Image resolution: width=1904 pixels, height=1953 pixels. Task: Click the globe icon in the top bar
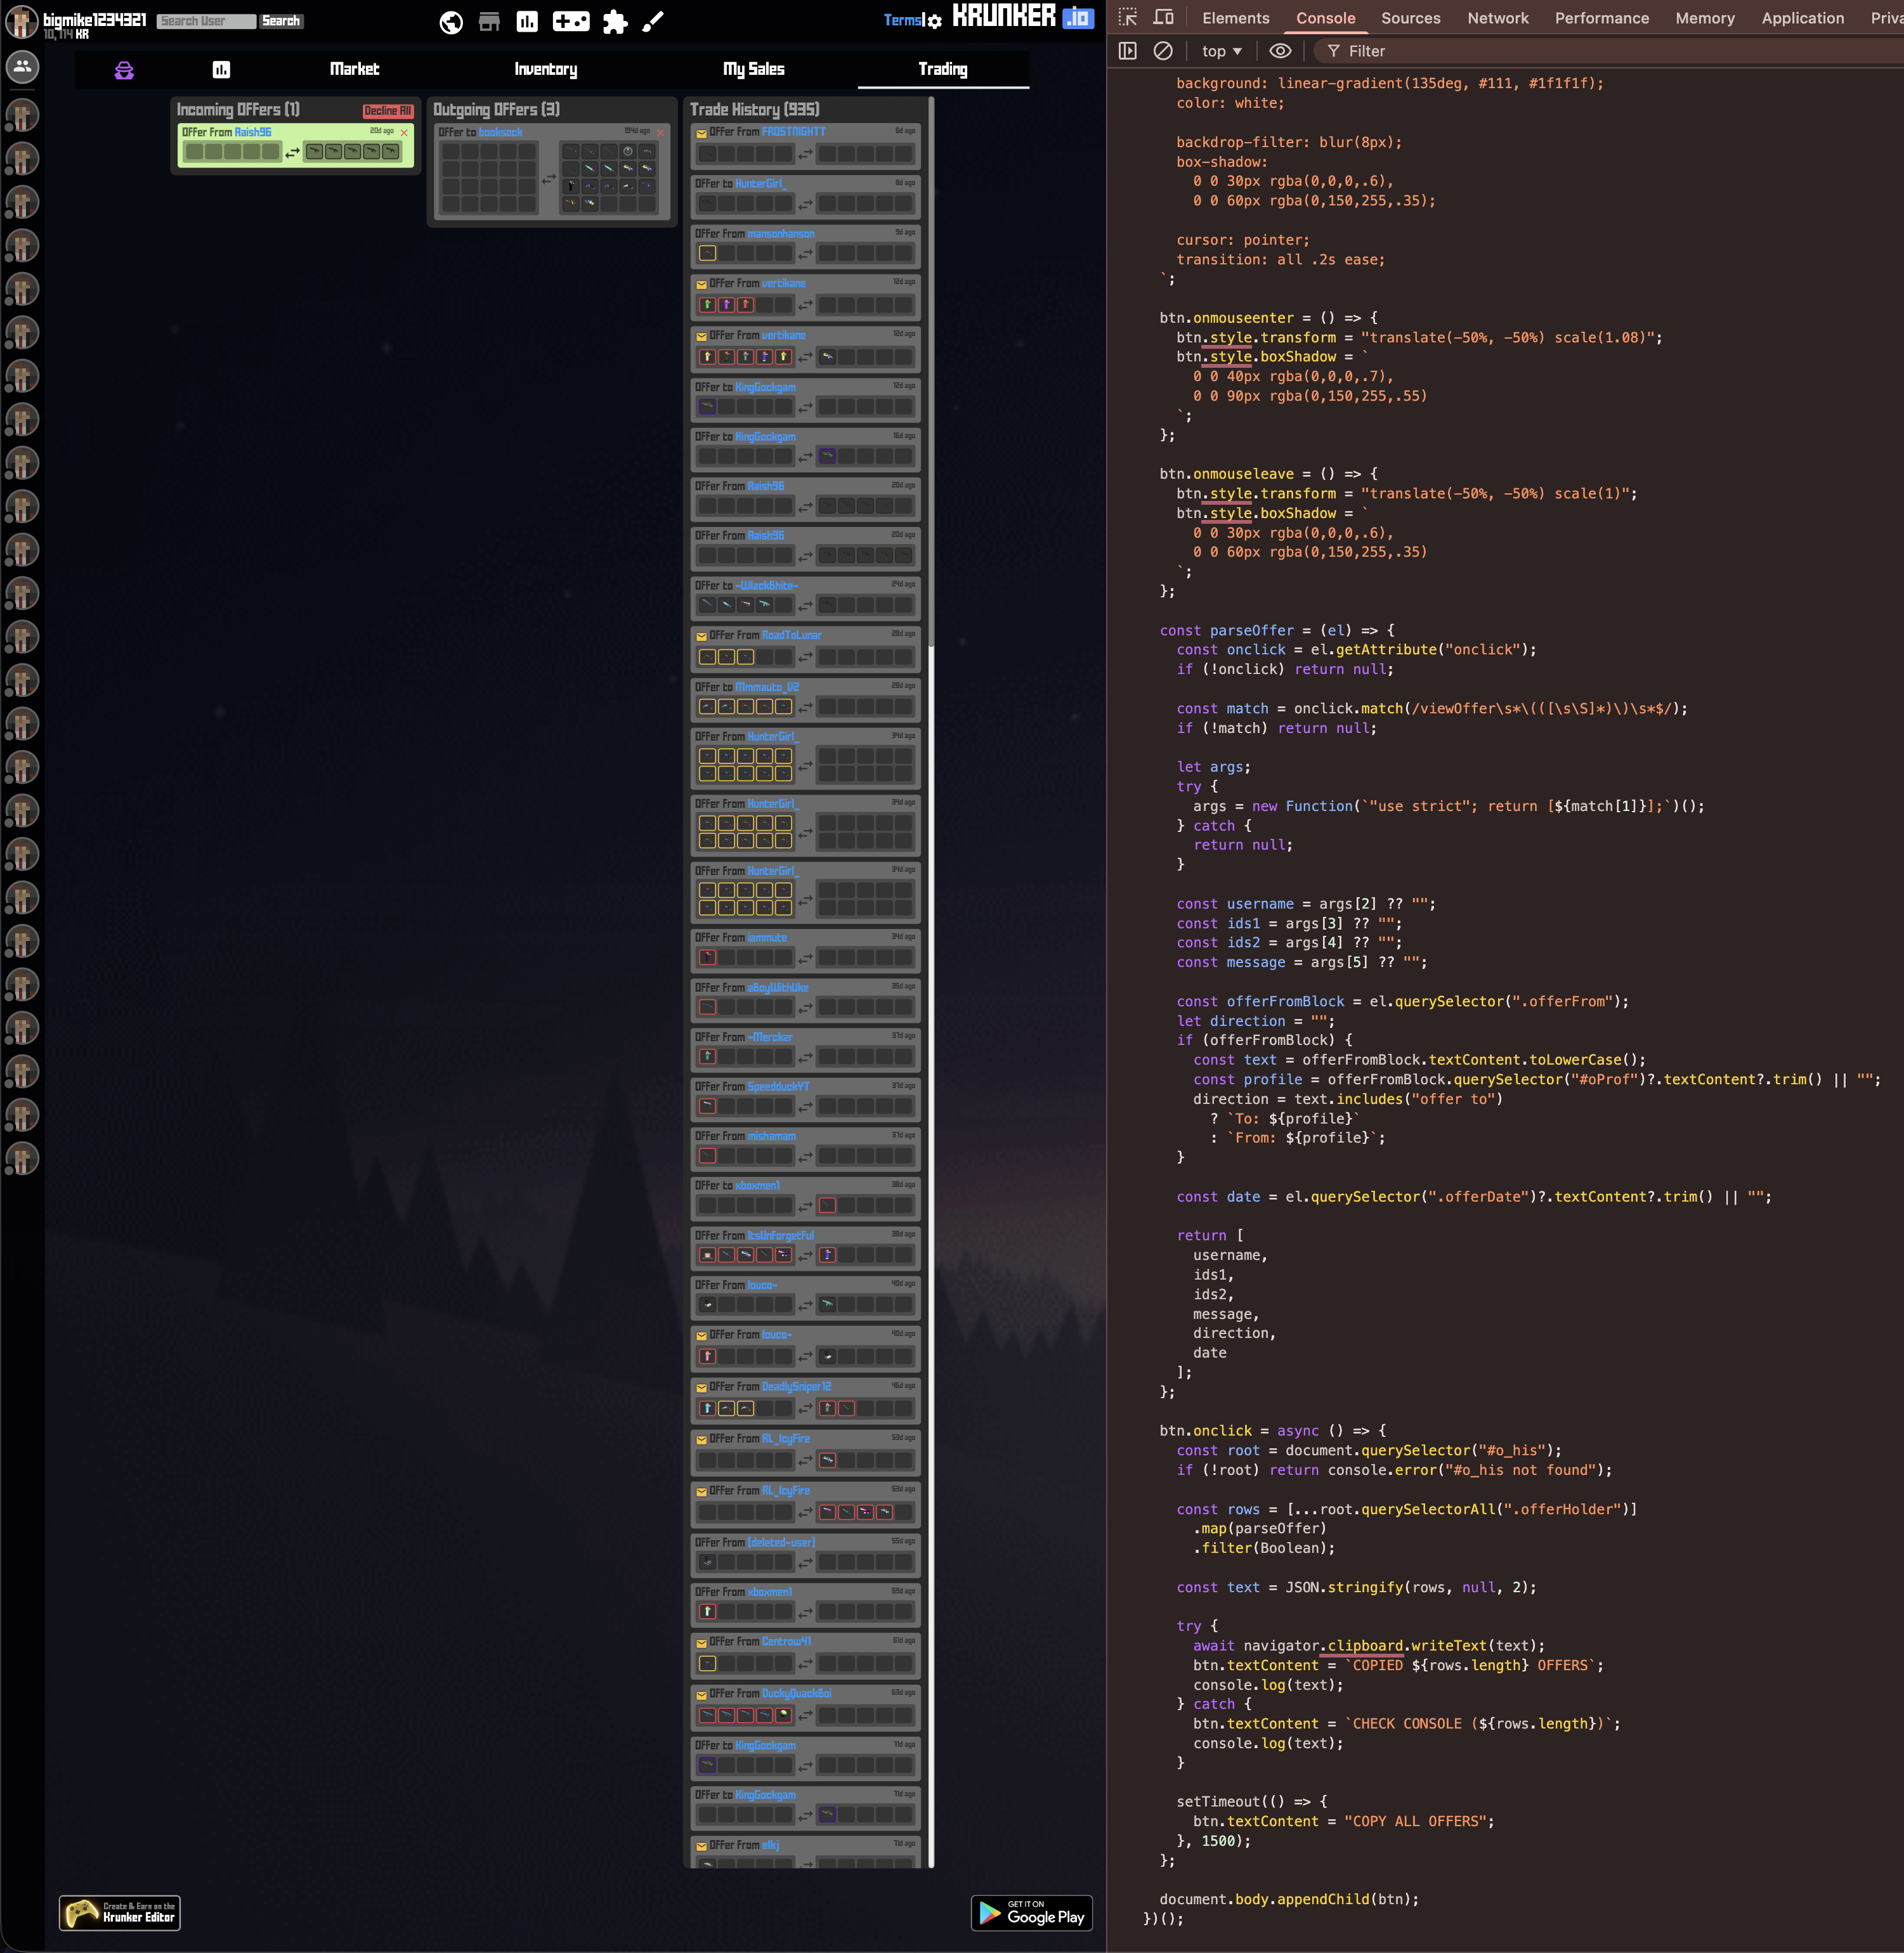point(452,20)
